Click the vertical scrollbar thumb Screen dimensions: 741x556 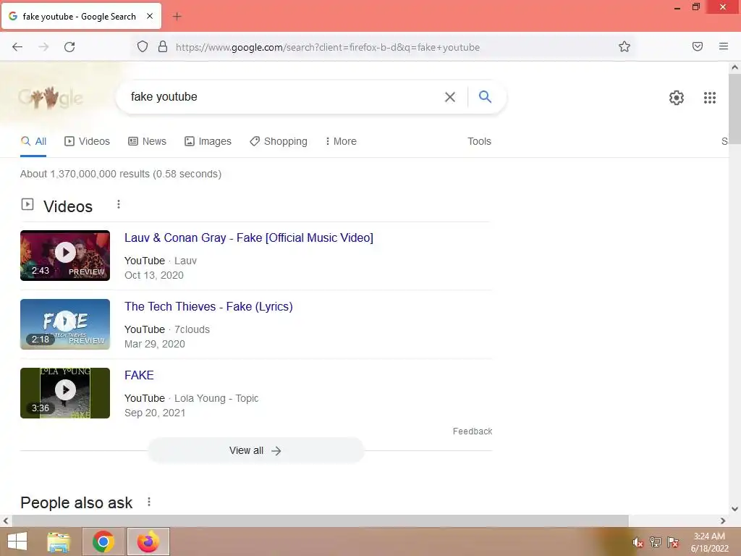pos(734,109)
